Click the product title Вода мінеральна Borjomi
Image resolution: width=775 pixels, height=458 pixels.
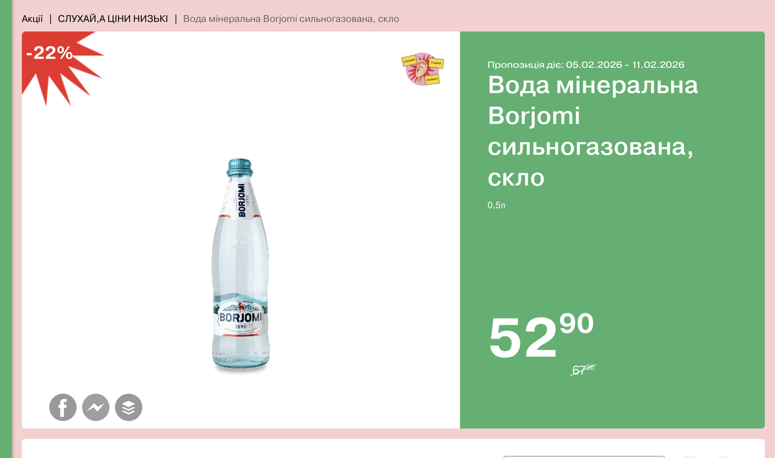point(593,131)
